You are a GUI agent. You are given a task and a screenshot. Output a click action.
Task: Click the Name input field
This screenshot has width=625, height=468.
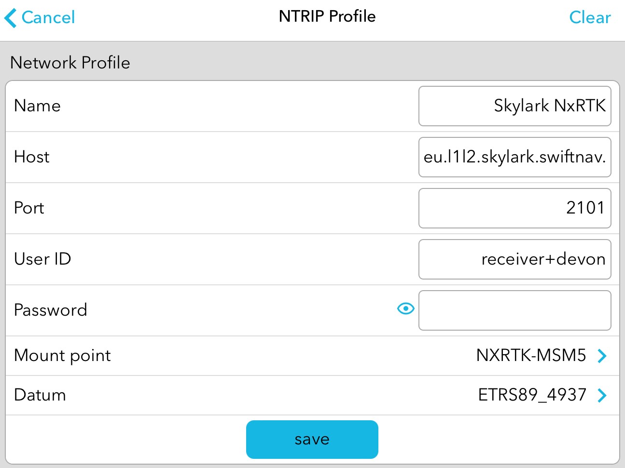tap(515, 106)
